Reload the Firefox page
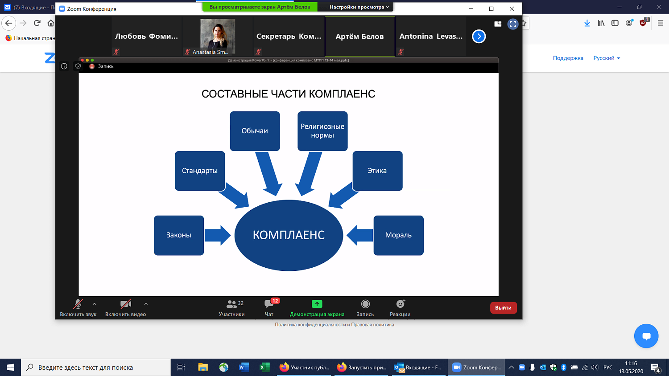Viewport: 669px width, 376px height. click(37, 23)
